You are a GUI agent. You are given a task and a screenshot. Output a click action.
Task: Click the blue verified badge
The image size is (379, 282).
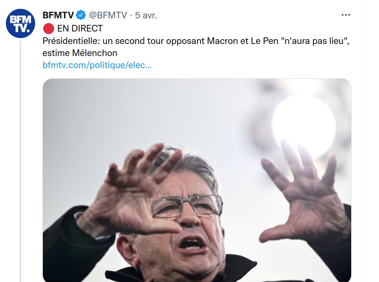pyautogui.click(x=81, y=15)
